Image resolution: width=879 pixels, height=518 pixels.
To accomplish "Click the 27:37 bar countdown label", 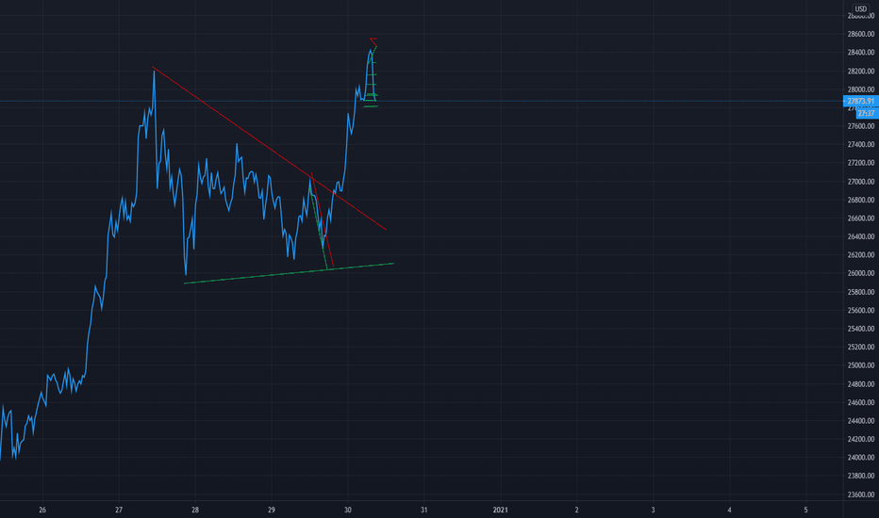I will click(866, 113).
